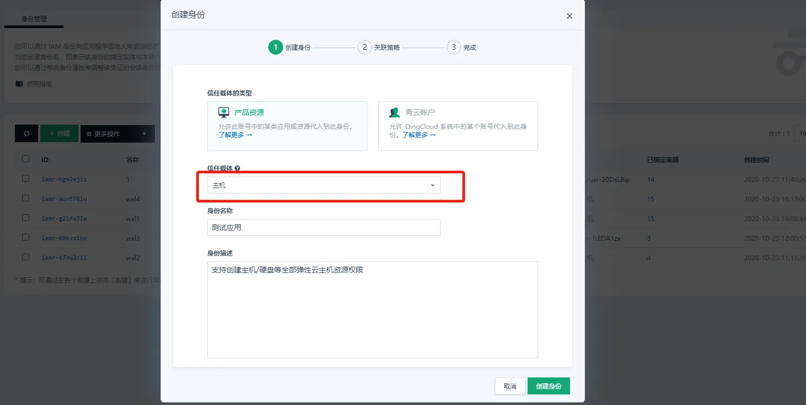This screenshot has height=405, width=806.
Task: Open the 信任载体 dropdown showing 主机
Action: [x=323, y=186]
